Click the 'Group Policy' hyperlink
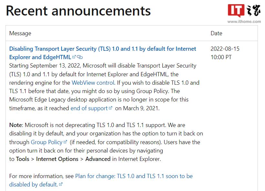This screenshot has height=191, width=265. point(47,142)
